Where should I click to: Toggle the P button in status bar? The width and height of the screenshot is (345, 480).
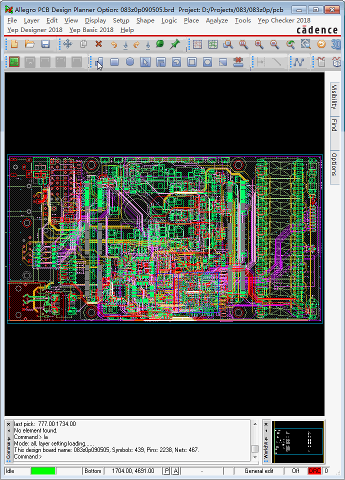point(166,471)
